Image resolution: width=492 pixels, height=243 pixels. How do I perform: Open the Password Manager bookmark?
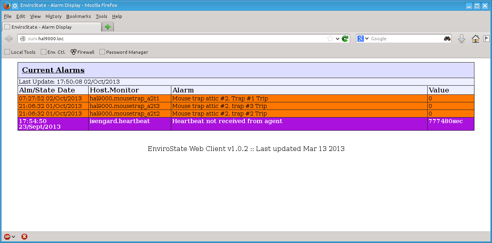[x=124, y=52]
